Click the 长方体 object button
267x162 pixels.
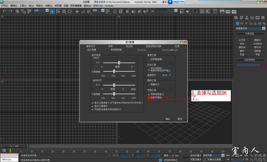point(242,40)
